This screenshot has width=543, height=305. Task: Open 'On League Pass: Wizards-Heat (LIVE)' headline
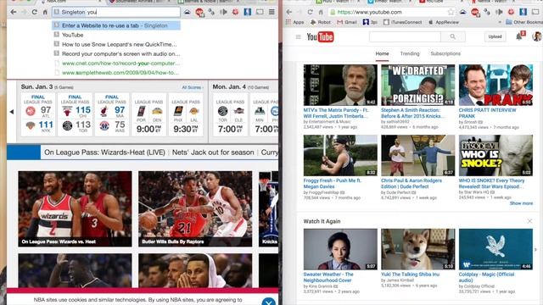click(x=104, y=152)
